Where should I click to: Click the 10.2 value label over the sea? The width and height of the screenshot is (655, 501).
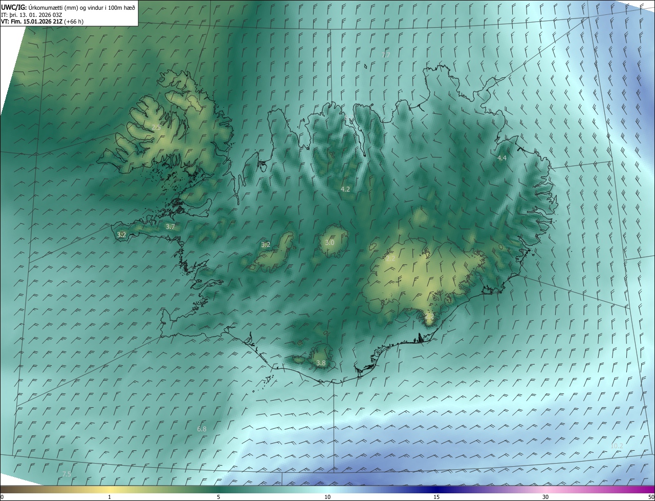pos(617,446)
